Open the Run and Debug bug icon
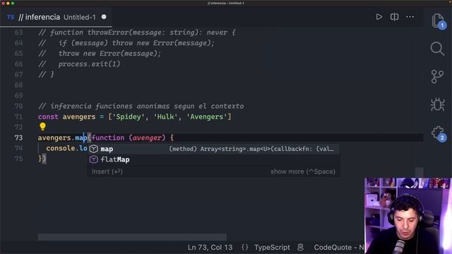Screen dimensions: 452x254 point(437,104)
